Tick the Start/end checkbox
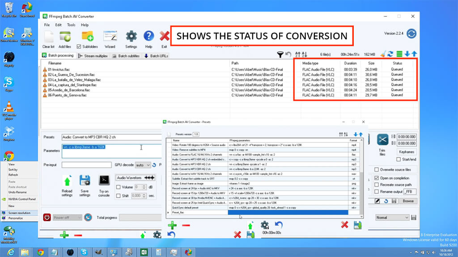 (x=399, y=159)
